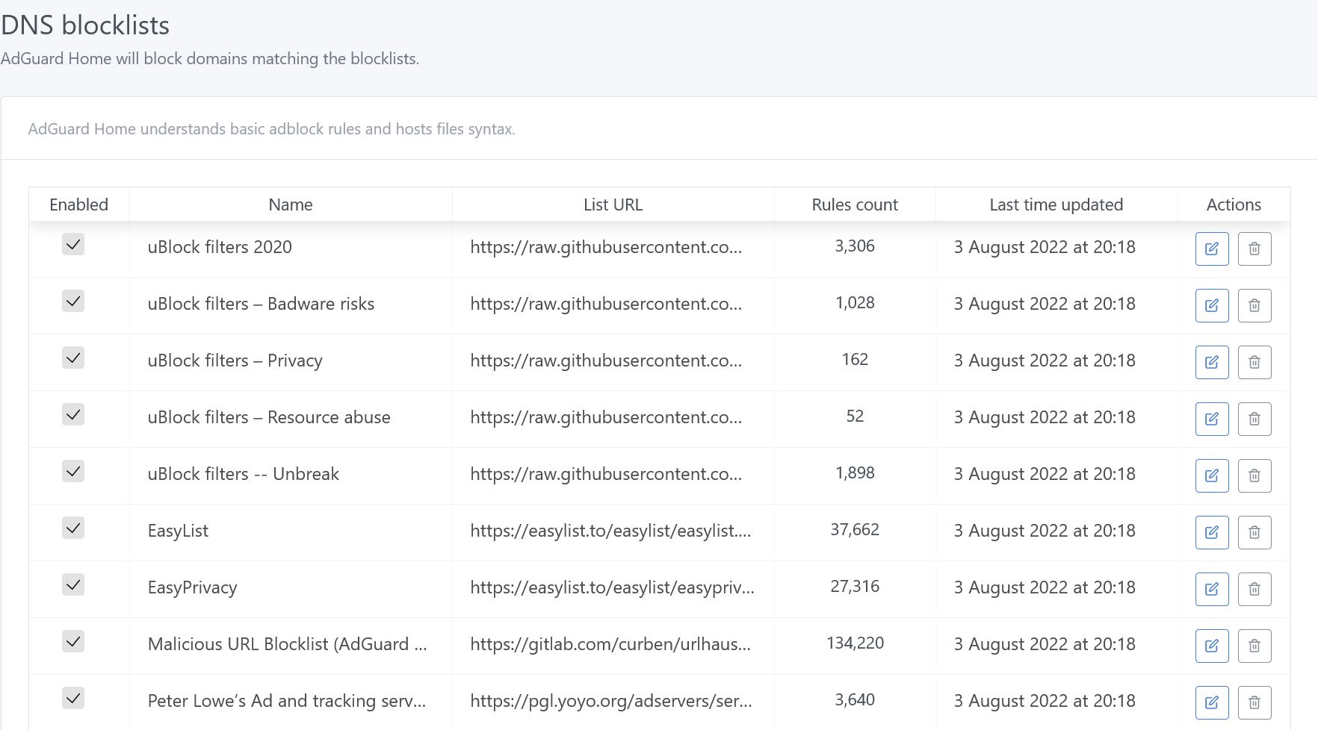The image size is (1318, 730).
Task: Click the Actions column header
Action: pyautogui.click(x=1234, y=205)
